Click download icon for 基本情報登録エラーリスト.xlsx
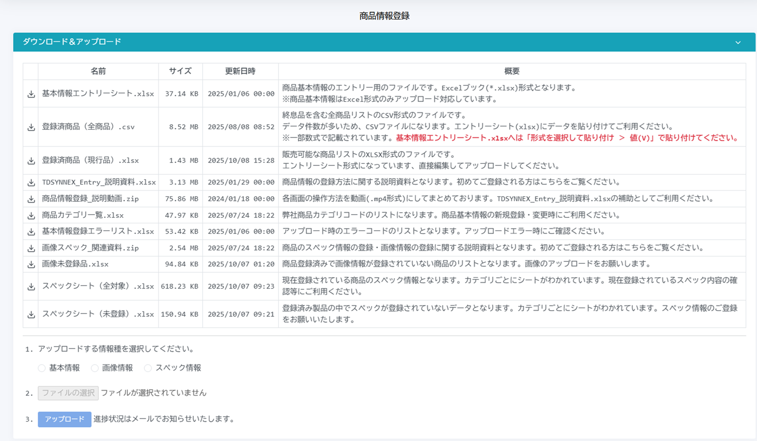This screenshot has width=757, height=441. click(x=31, y=232)
